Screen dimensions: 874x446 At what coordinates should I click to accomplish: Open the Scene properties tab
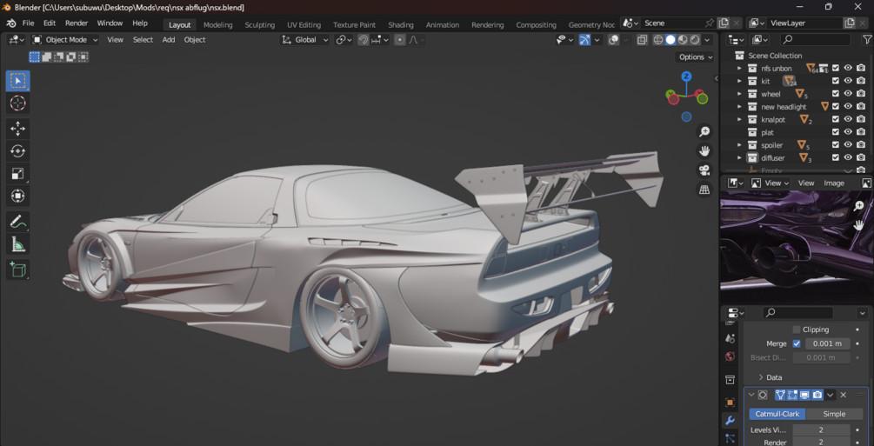tap(730, 338)
